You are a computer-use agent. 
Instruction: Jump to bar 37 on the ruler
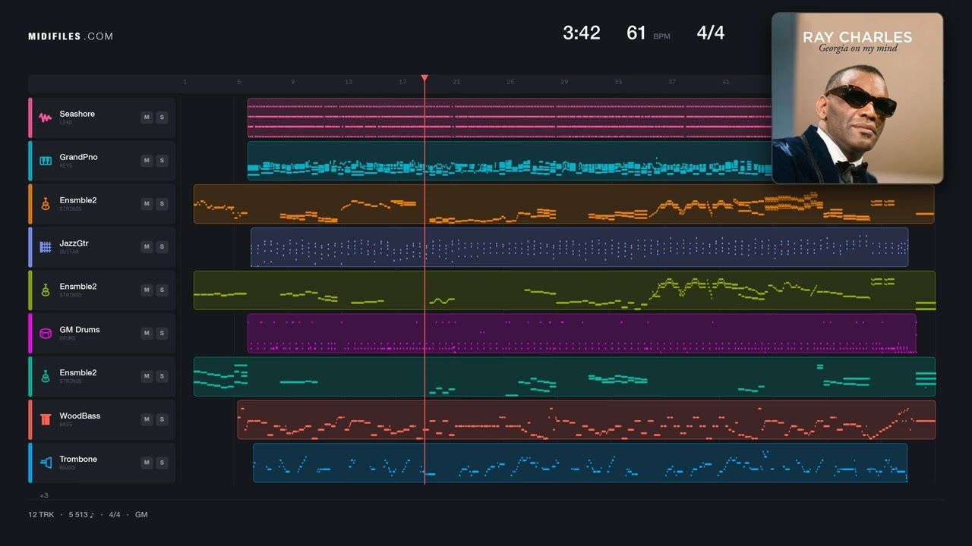[x=672, y=82]
